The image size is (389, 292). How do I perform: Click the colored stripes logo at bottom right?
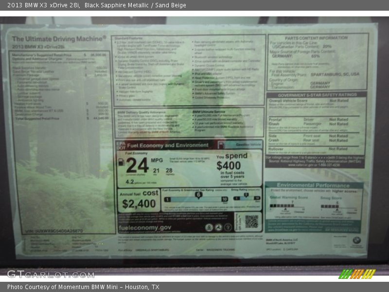click(x=357, y=274)
